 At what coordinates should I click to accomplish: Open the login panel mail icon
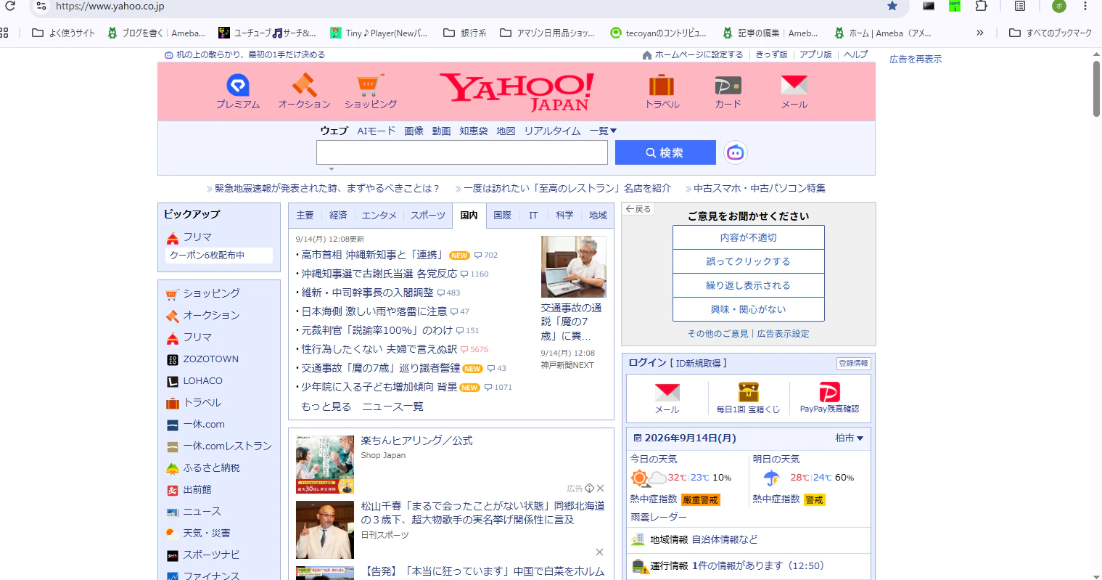point(667,398)
